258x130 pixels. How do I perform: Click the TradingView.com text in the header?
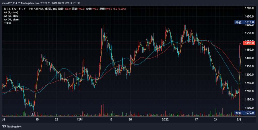[x=30, y=3]
